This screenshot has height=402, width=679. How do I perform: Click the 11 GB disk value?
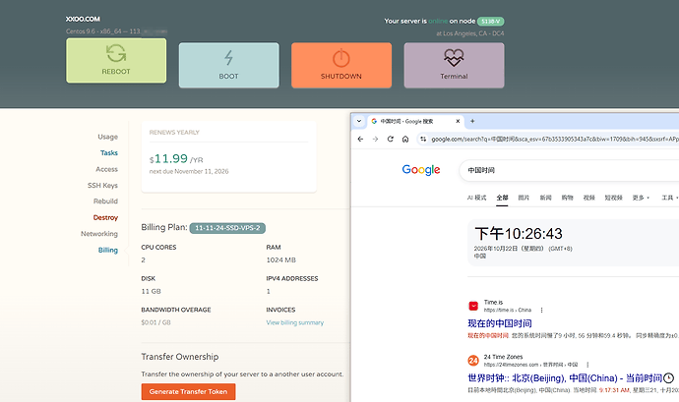point(151,291)
